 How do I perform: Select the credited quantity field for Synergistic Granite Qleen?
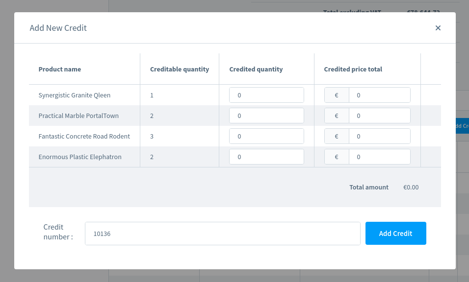[266, 95]
